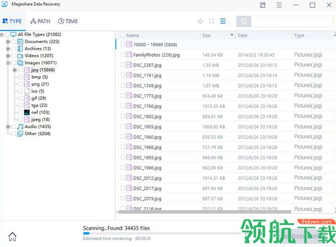Screen dimensions: 336x247
Task: Click the Magoshare app logo icon
Action: (4, 4)
